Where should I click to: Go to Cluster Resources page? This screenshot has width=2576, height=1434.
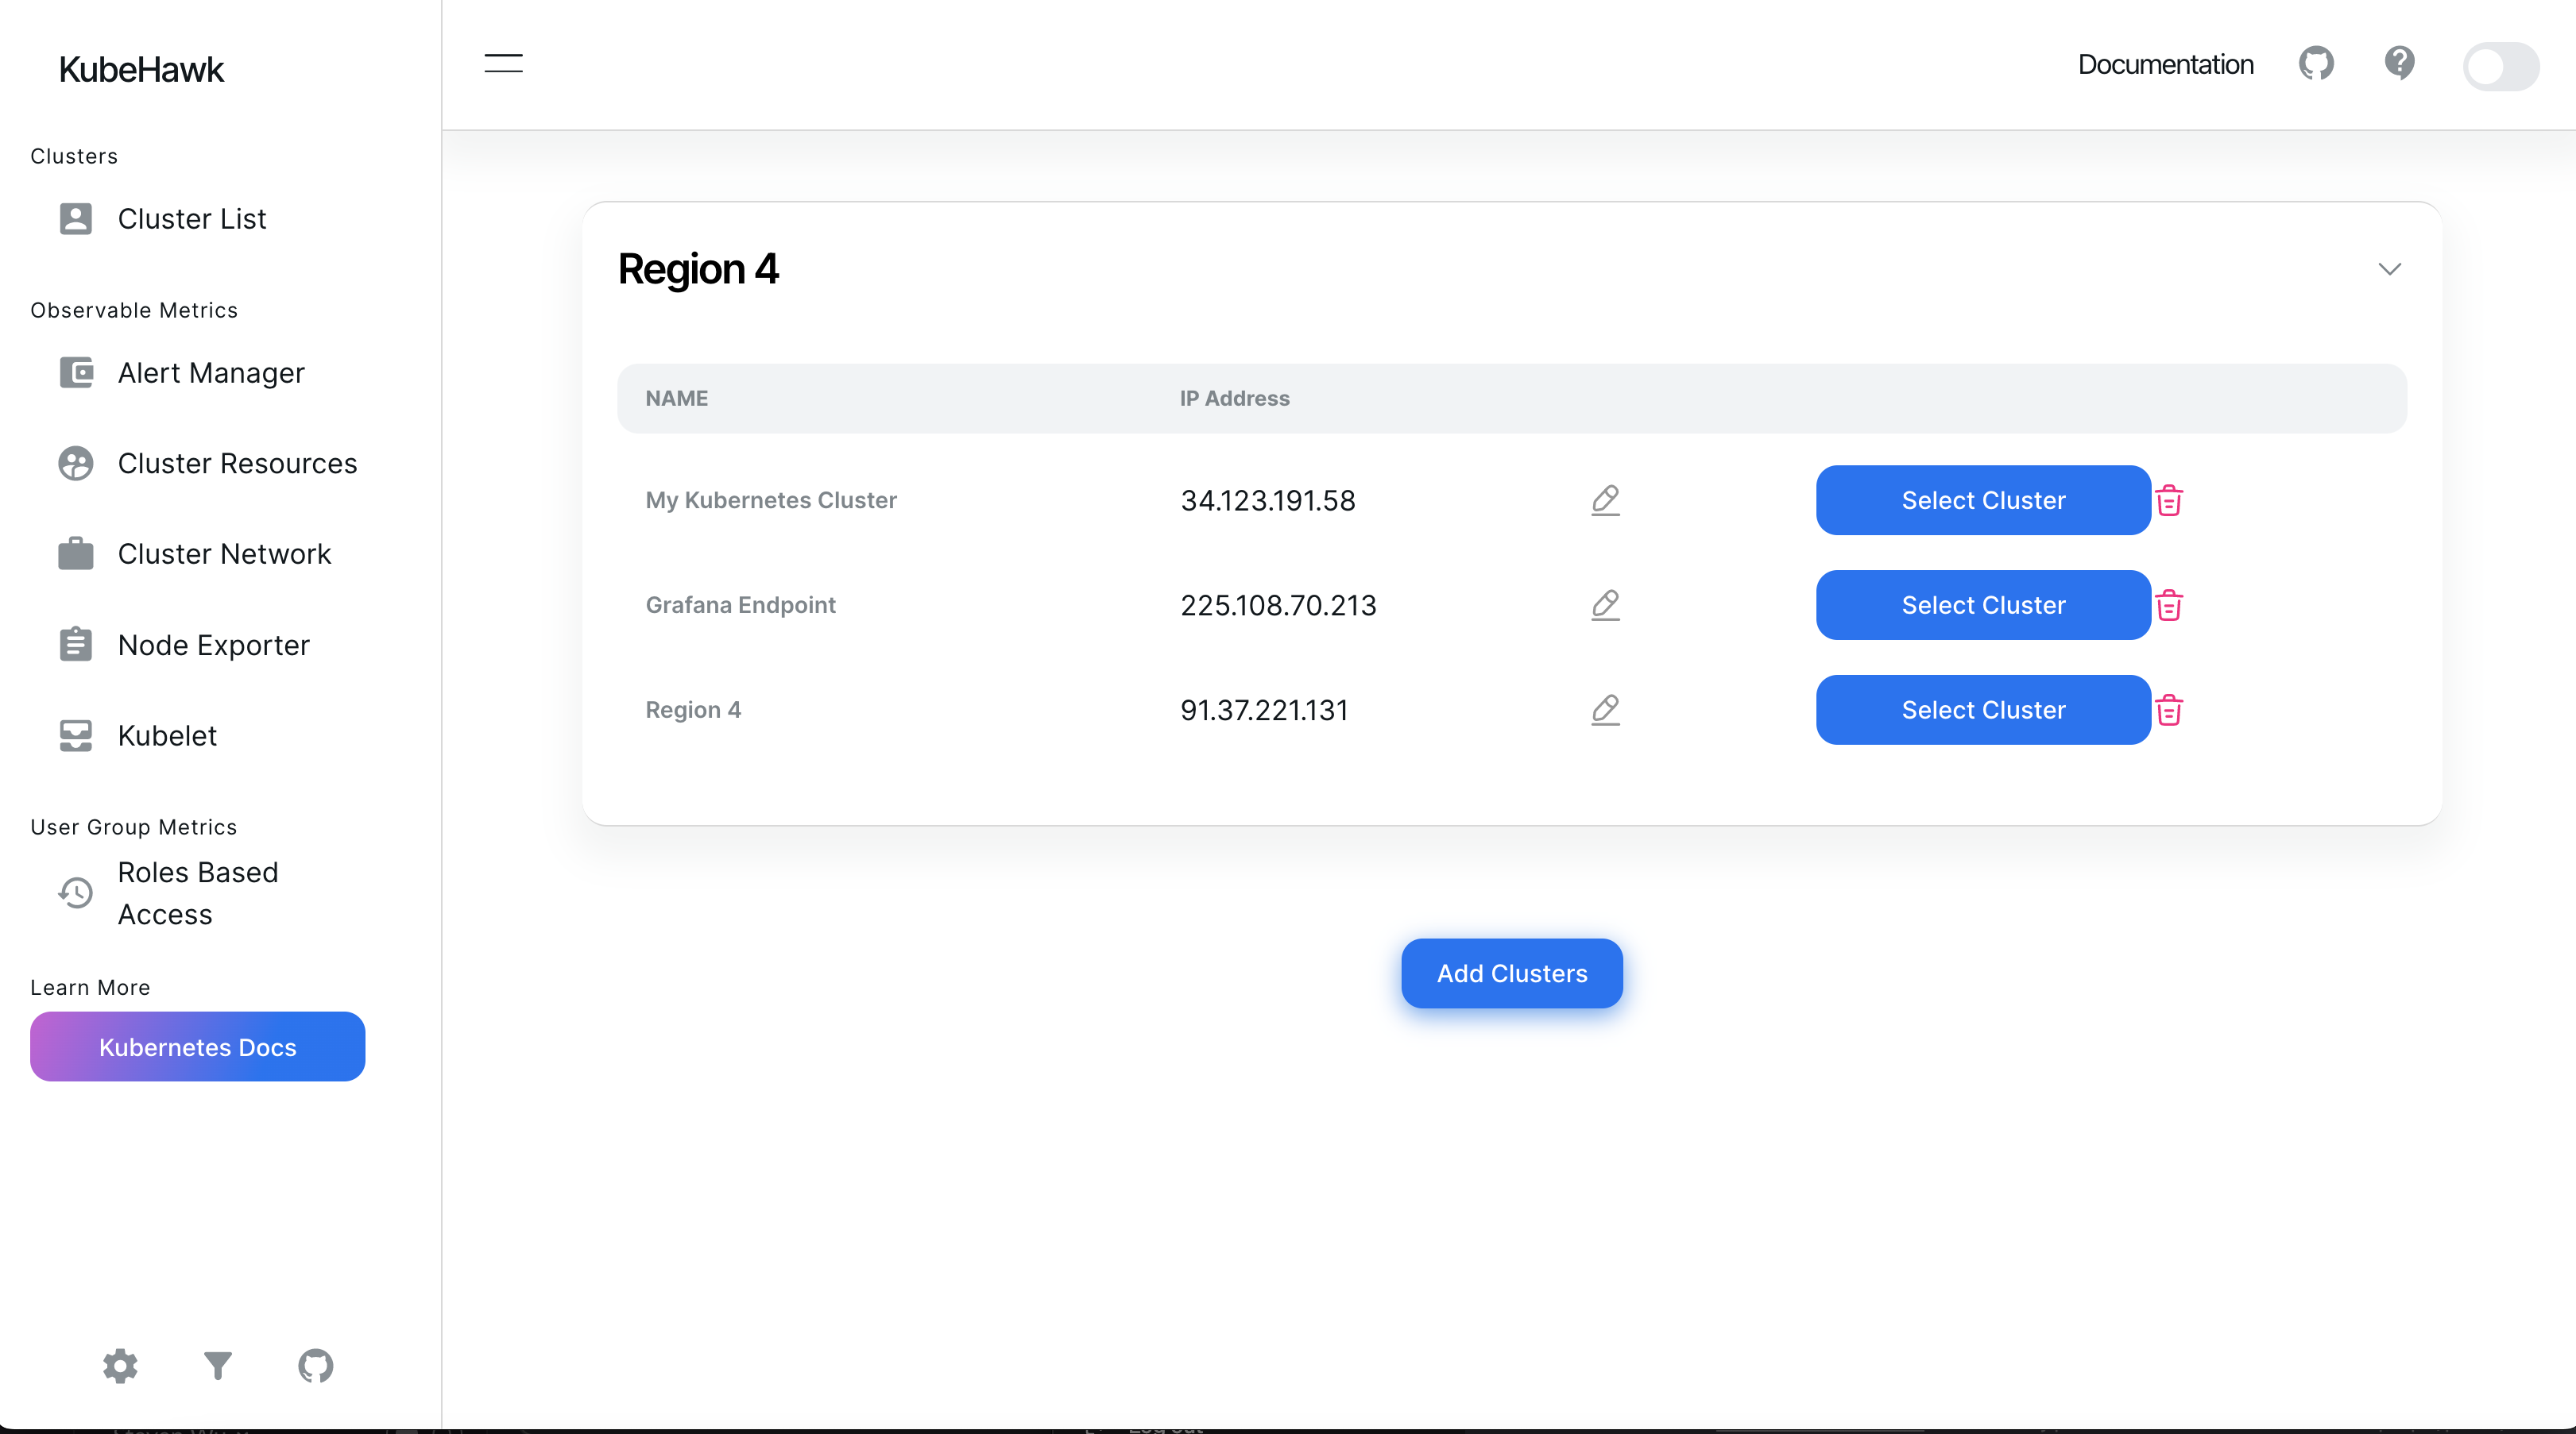point(237,464)
